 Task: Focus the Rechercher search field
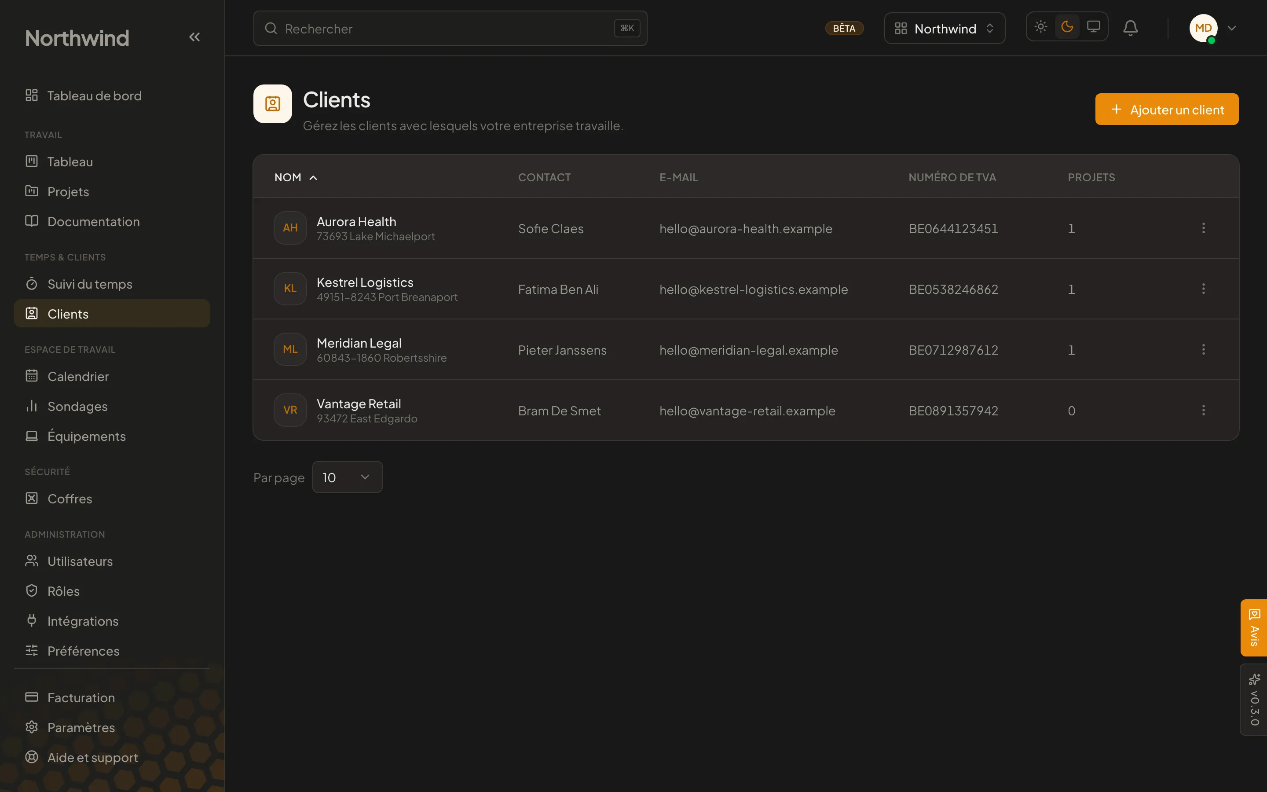450,28
